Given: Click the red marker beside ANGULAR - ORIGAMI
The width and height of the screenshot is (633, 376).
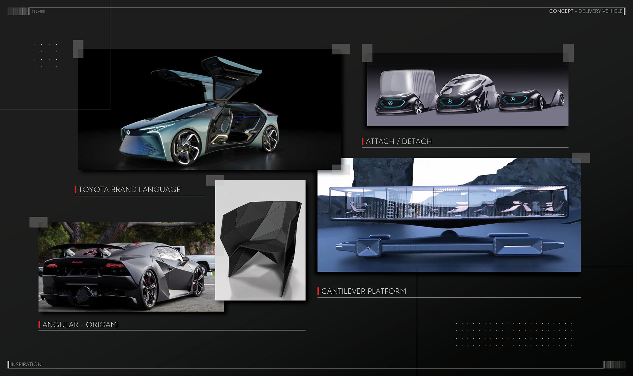Looking at the screenshot, I should (x=39, y=325).
